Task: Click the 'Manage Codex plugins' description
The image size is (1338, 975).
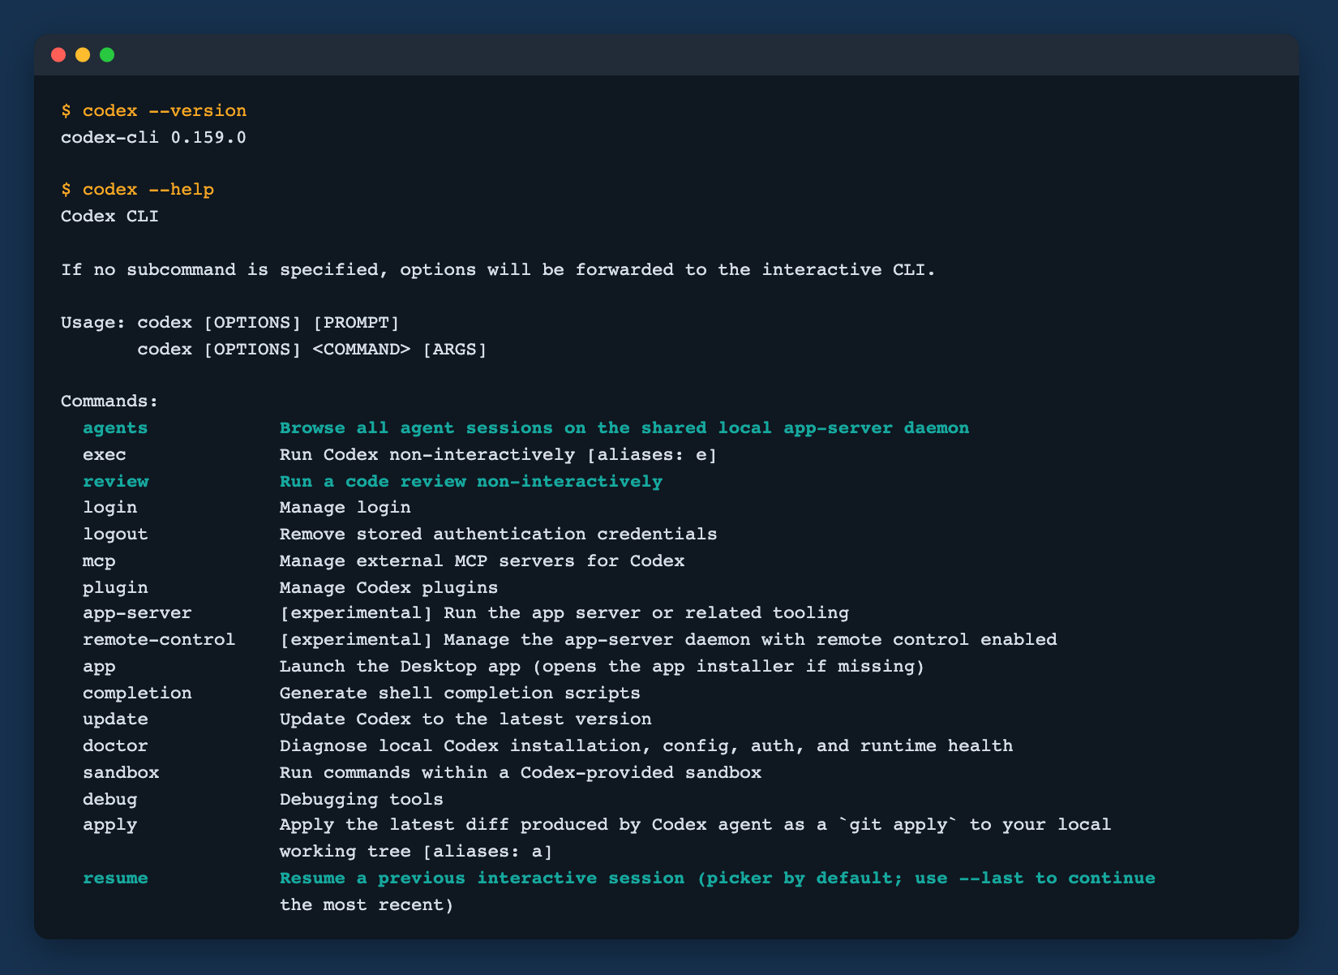Action: point(389,587)
